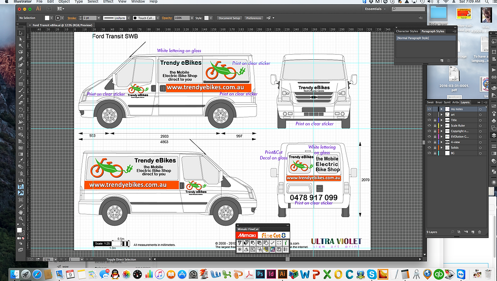This screenshot has height=281, width=497.
Task: Open Illustrator from the Dock
Action: pyautogui.click(x=282, y=274)
